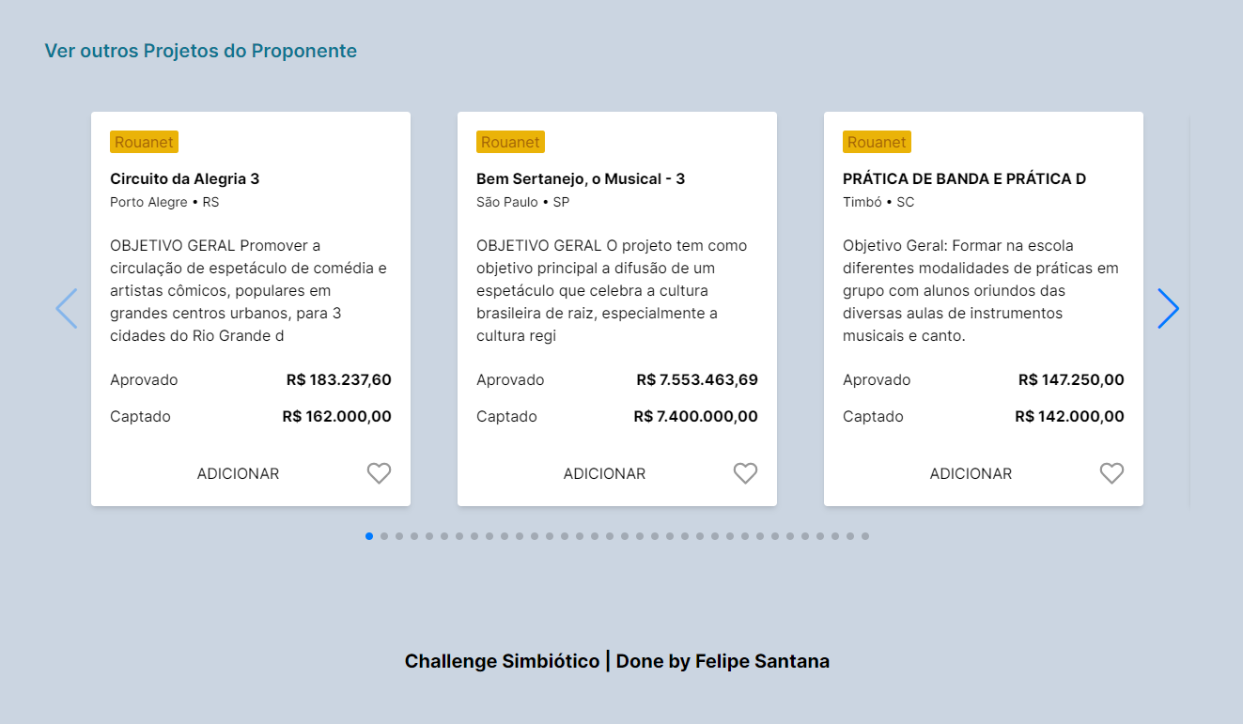Collapse back to previous projects via left chevron

67,308
